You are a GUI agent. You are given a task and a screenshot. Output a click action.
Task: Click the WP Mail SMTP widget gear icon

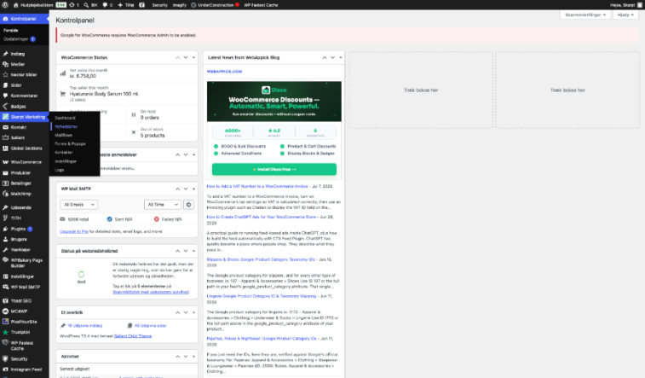[188, 205]
